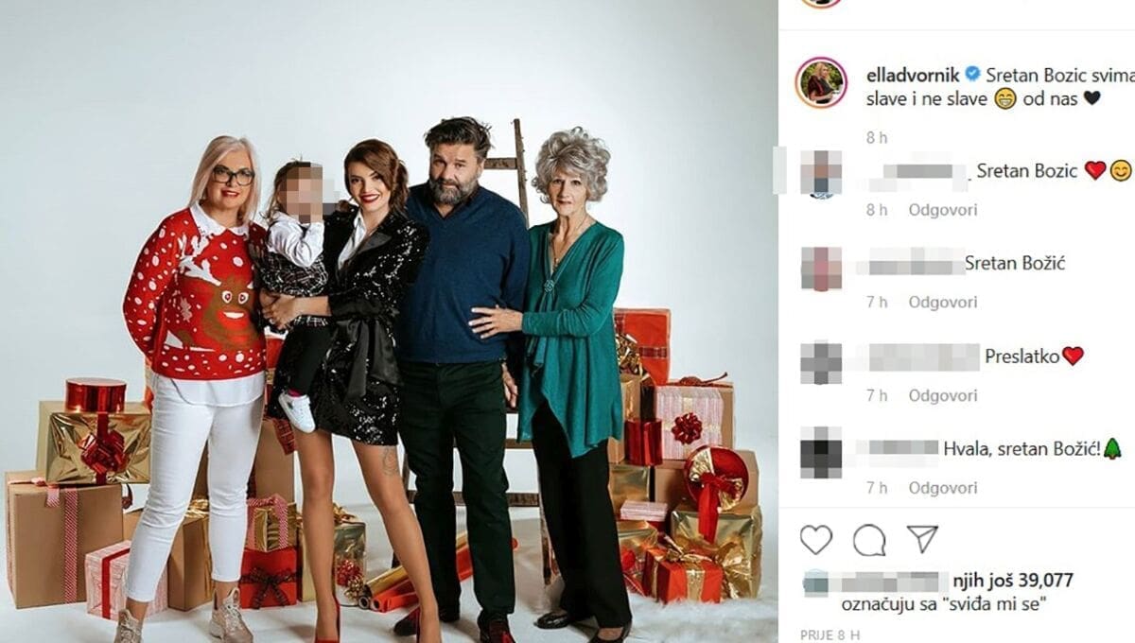Image resolution: width=1135 pixels, height=643 pixels.
Task: Click "Odgovori" under the first comment
Action: [943, 210]
